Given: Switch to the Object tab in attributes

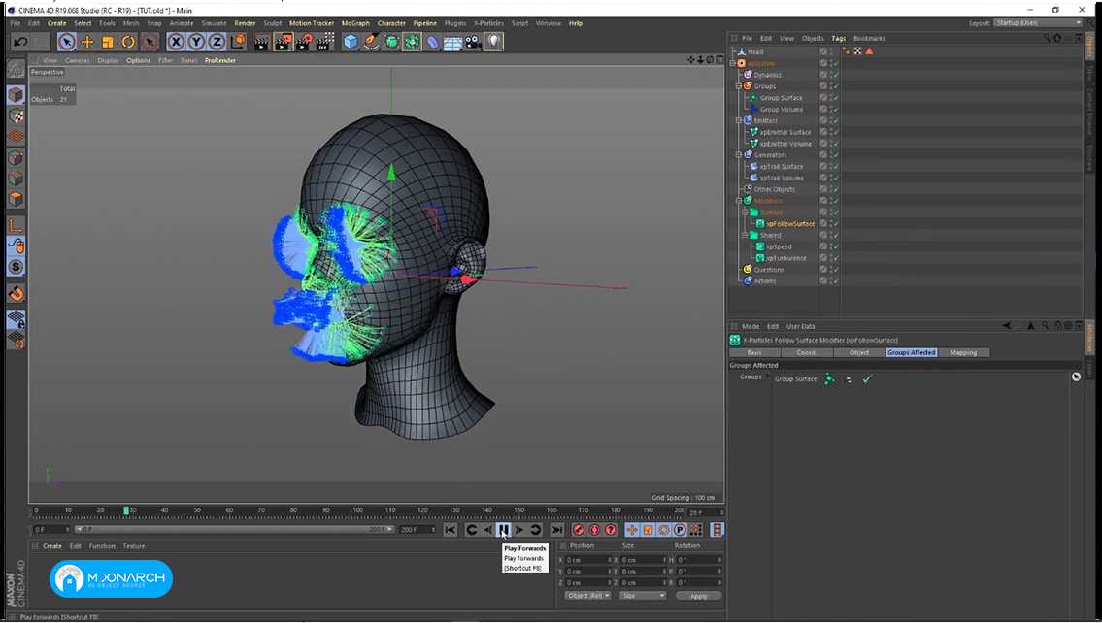Looking at the screenshot, I should pos(859,352).
